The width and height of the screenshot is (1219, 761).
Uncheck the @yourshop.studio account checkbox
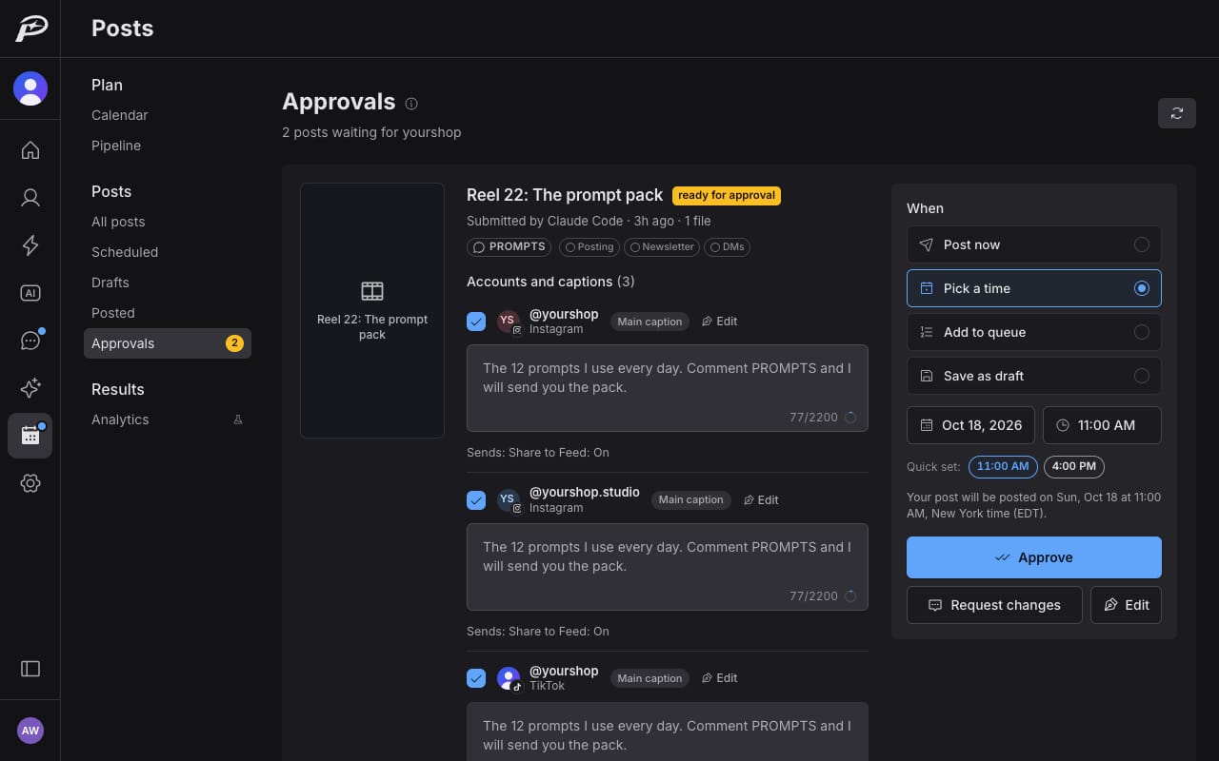[x=476, y=500]
